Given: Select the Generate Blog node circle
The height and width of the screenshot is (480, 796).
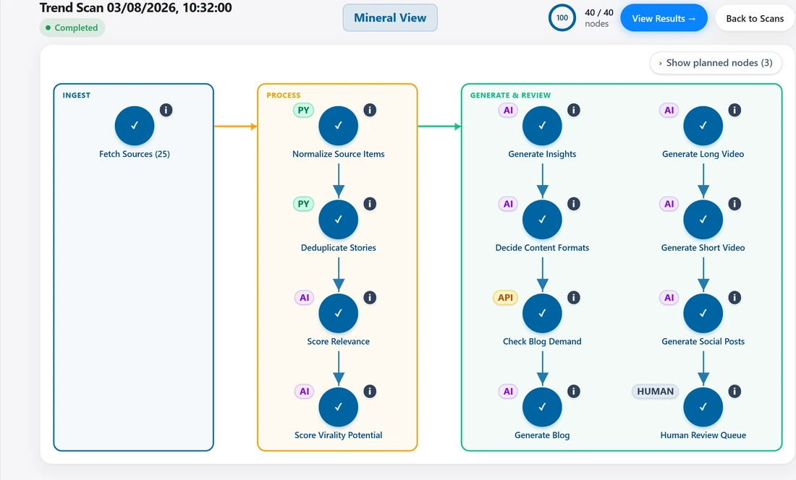Looking at the screenshot, I should pyautogui.click(x=542, y=407).
